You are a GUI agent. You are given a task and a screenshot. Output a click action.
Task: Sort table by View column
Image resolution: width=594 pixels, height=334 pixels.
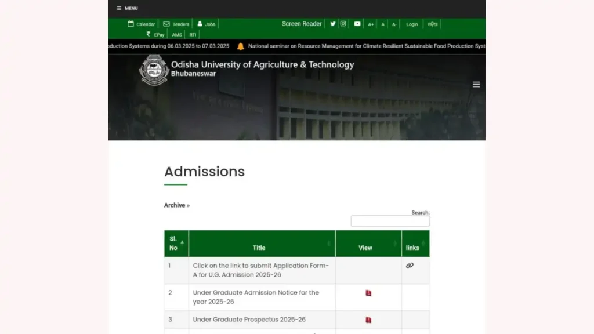368,244
